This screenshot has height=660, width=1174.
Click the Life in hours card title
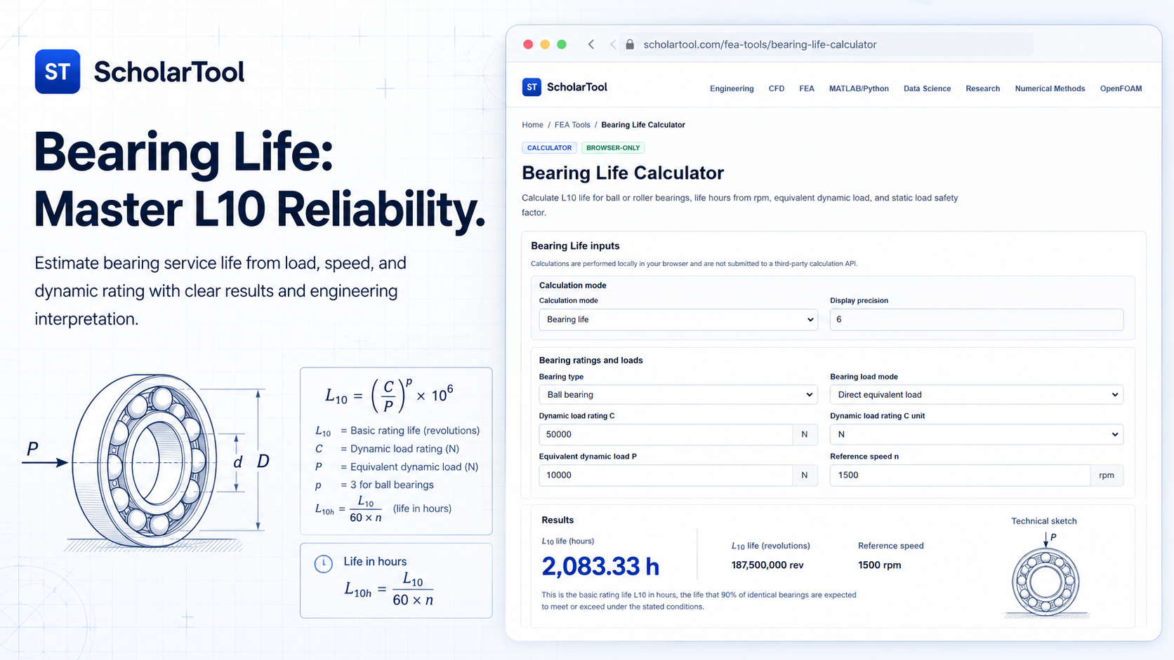click(375, 561)
